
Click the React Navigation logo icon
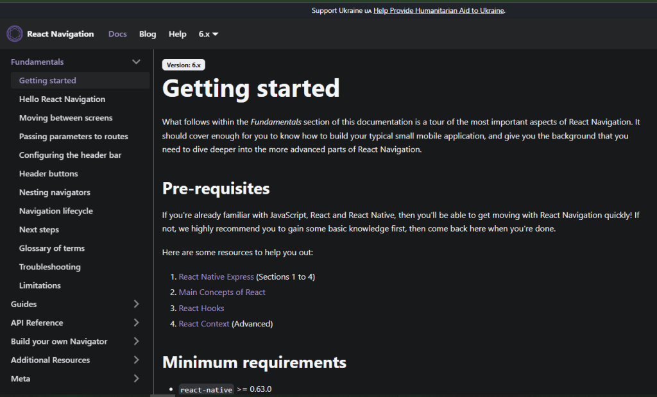(15, 34)
